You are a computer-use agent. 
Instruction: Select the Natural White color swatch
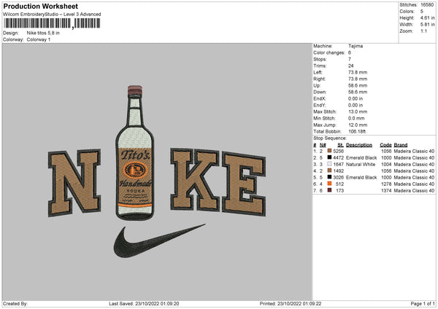[329, 164]
